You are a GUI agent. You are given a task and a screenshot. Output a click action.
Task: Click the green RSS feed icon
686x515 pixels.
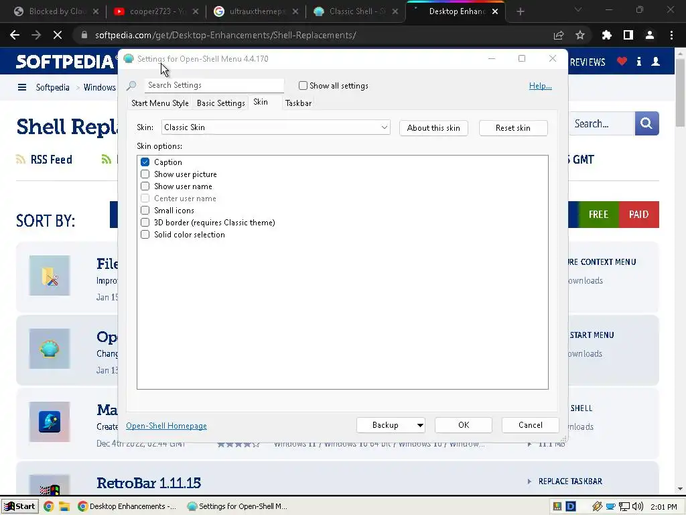106,160
